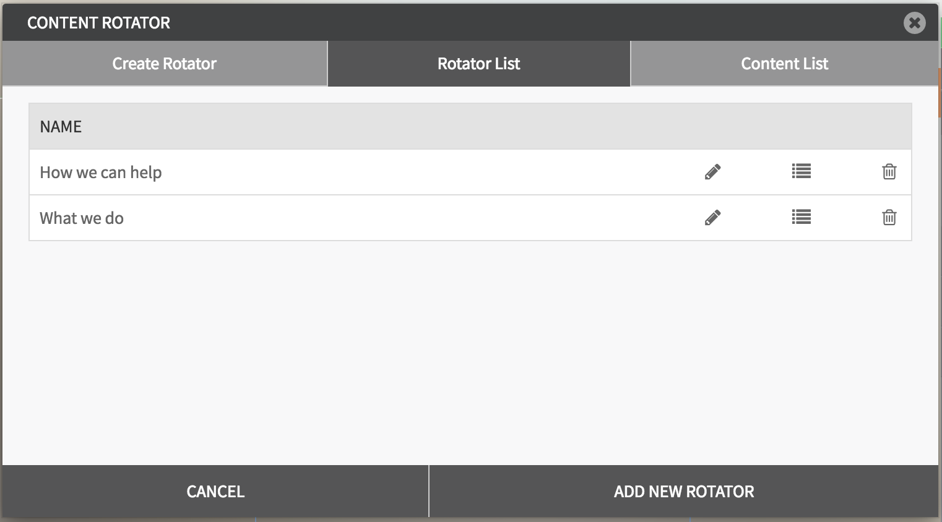This screenshot has height=522, width=942.
Task: Select the Rotator List tab
Action: (x=478, y=64)
